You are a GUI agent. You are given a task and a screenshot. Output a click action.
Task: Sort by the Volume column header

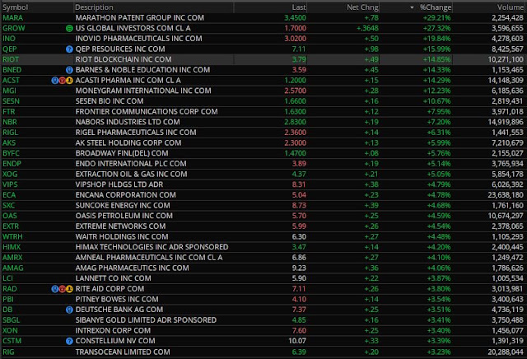(511, 7)
